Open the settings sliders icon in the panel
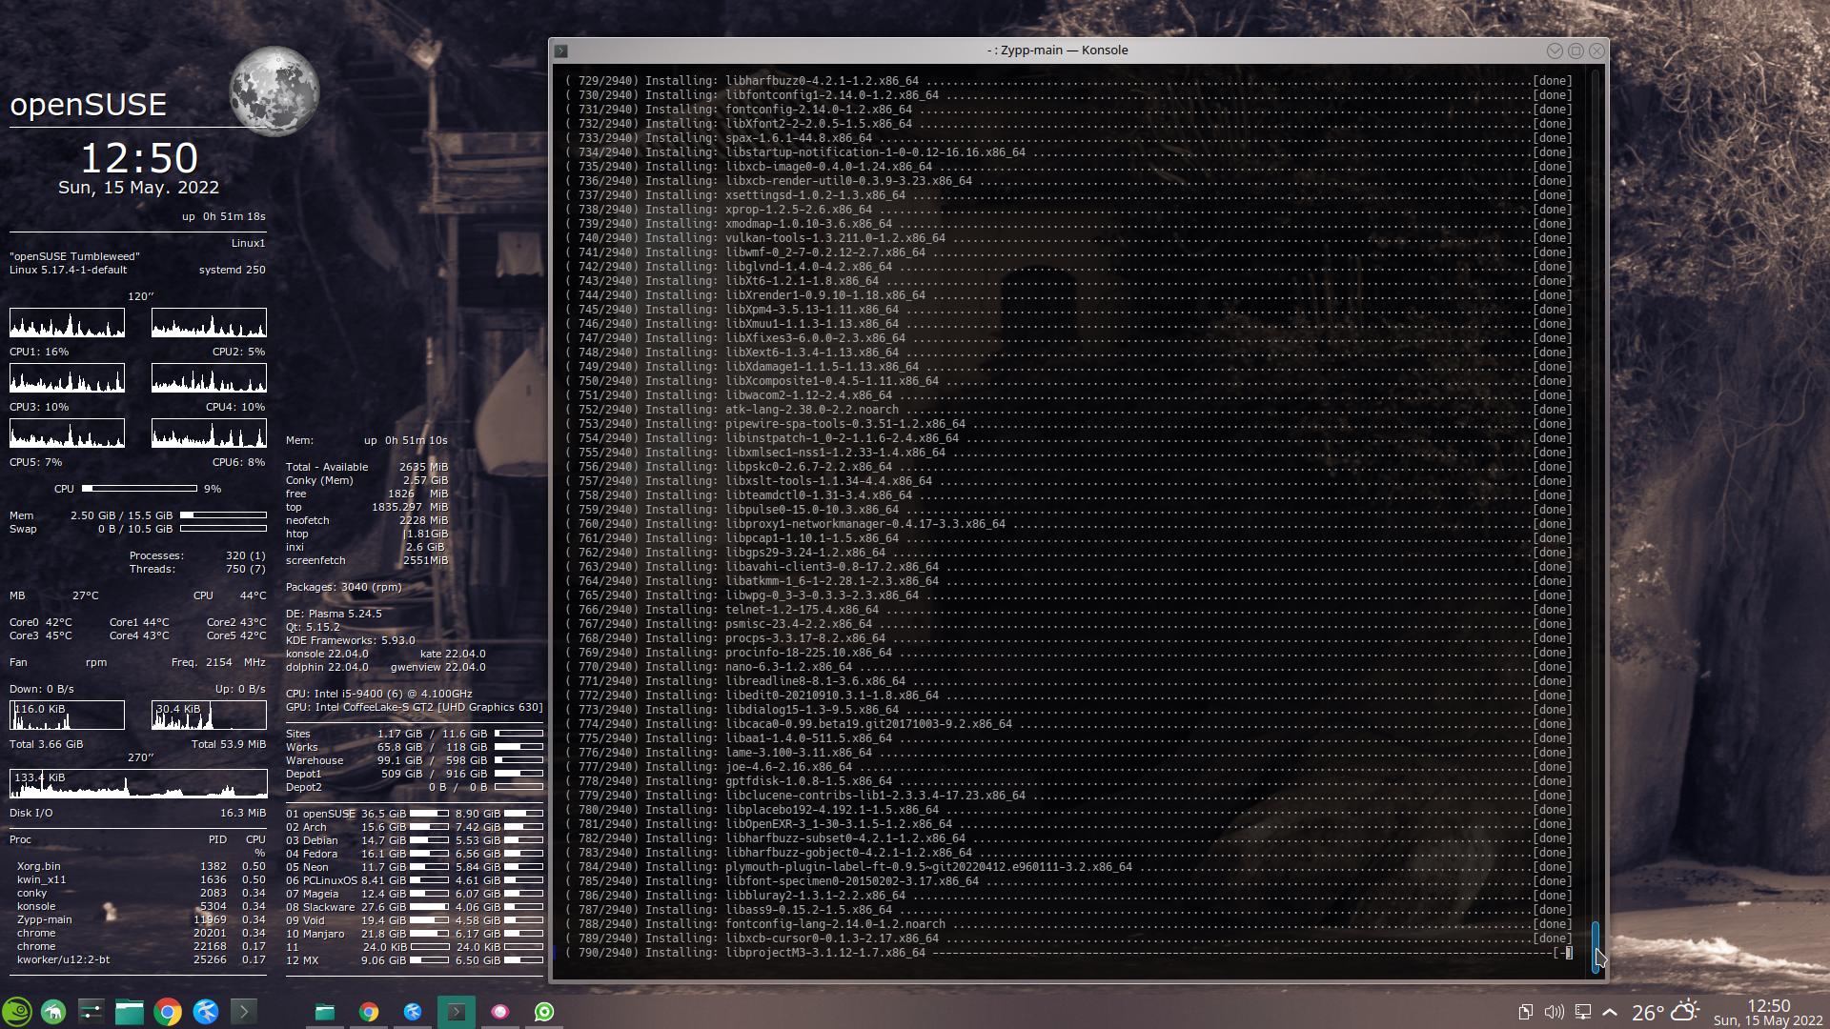The image size is (1830, 1029). [91, 1012]
